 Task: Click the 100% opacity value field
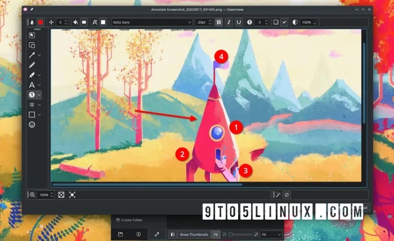pos(308,22)
